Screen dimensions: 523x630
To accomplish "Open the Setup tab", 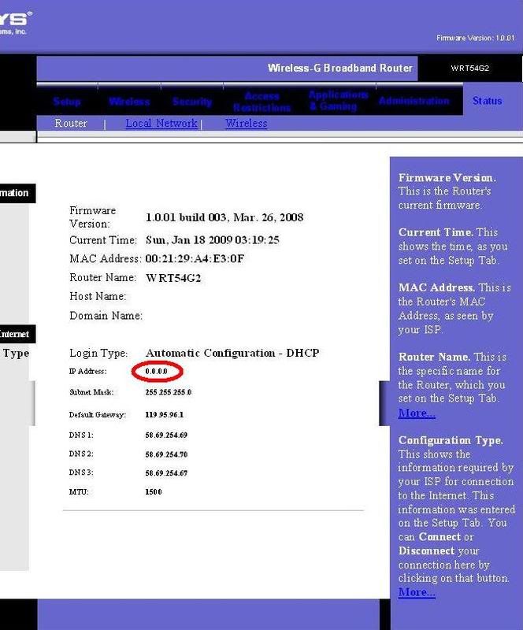I will tap(67, 102).
